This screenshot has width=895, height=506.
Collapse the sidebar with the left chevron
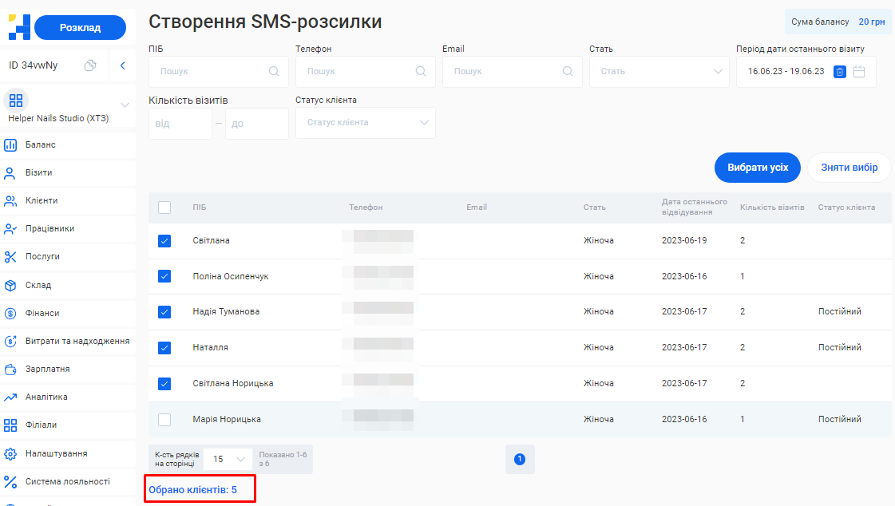(x=122, y=65)
